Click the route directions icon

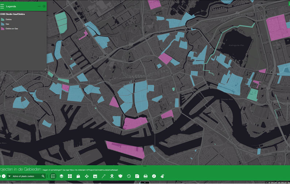coord(103,176)
